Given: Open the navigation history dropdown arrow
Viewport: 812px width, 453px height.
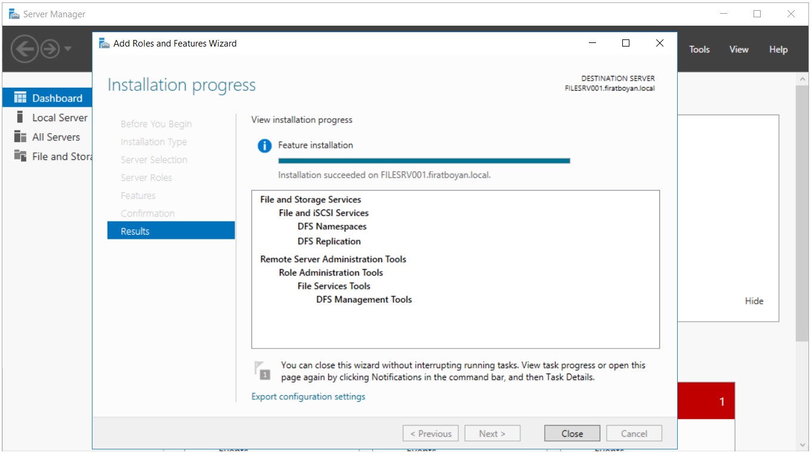Looking at the screenshot, I should 67,49.
